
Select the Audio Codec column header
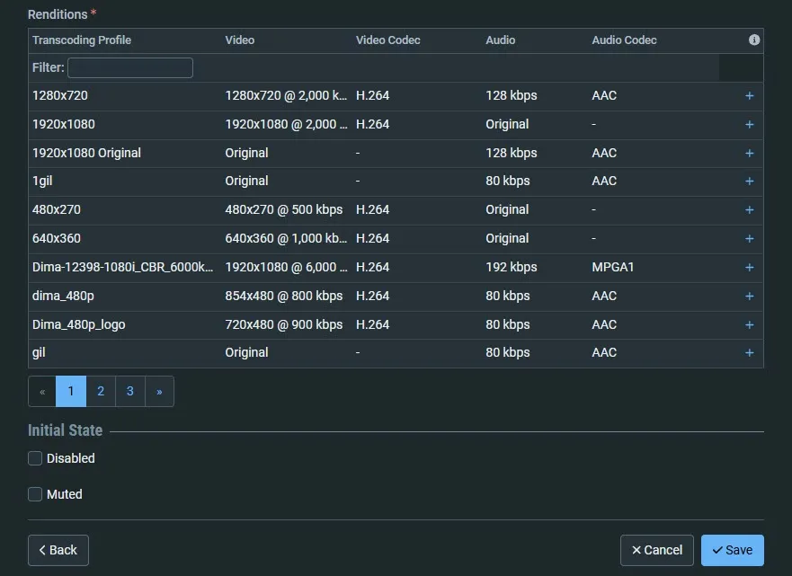point(624,40)
